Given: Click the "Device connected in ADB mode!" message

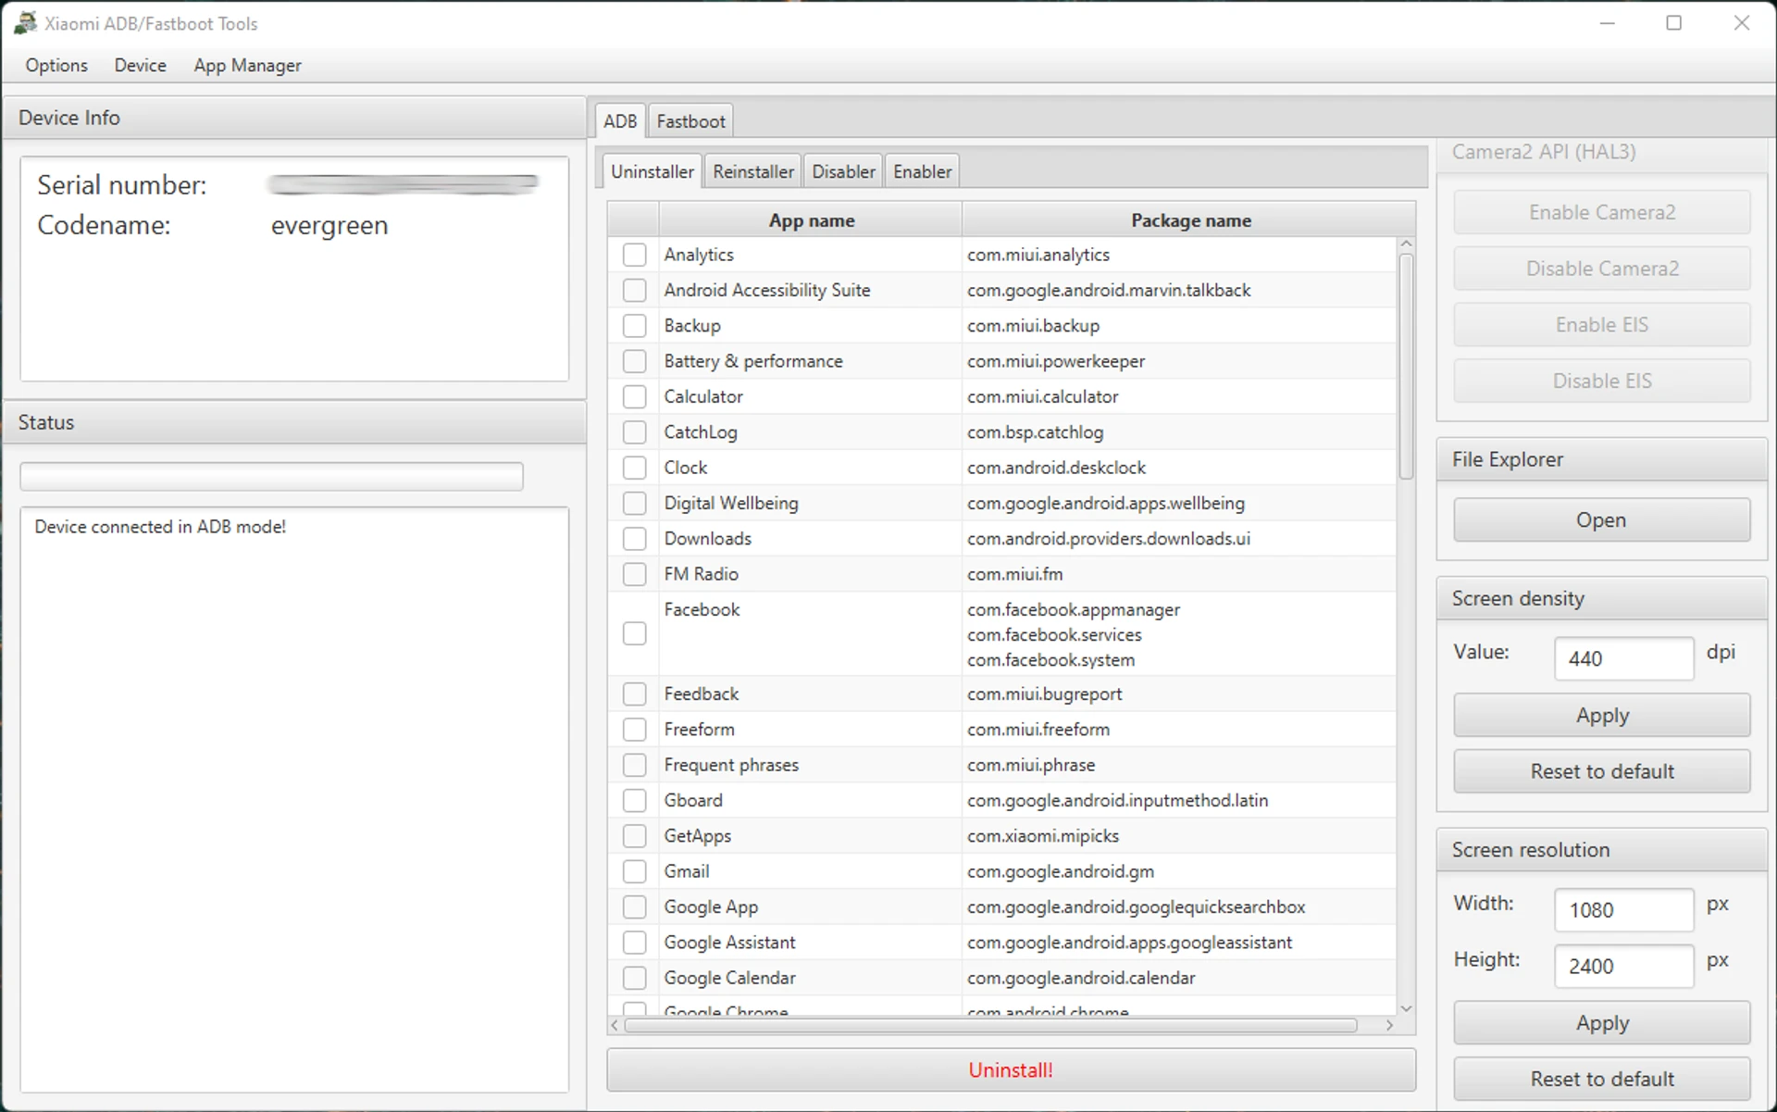Looking at the screenshot, I should point(160,527).
